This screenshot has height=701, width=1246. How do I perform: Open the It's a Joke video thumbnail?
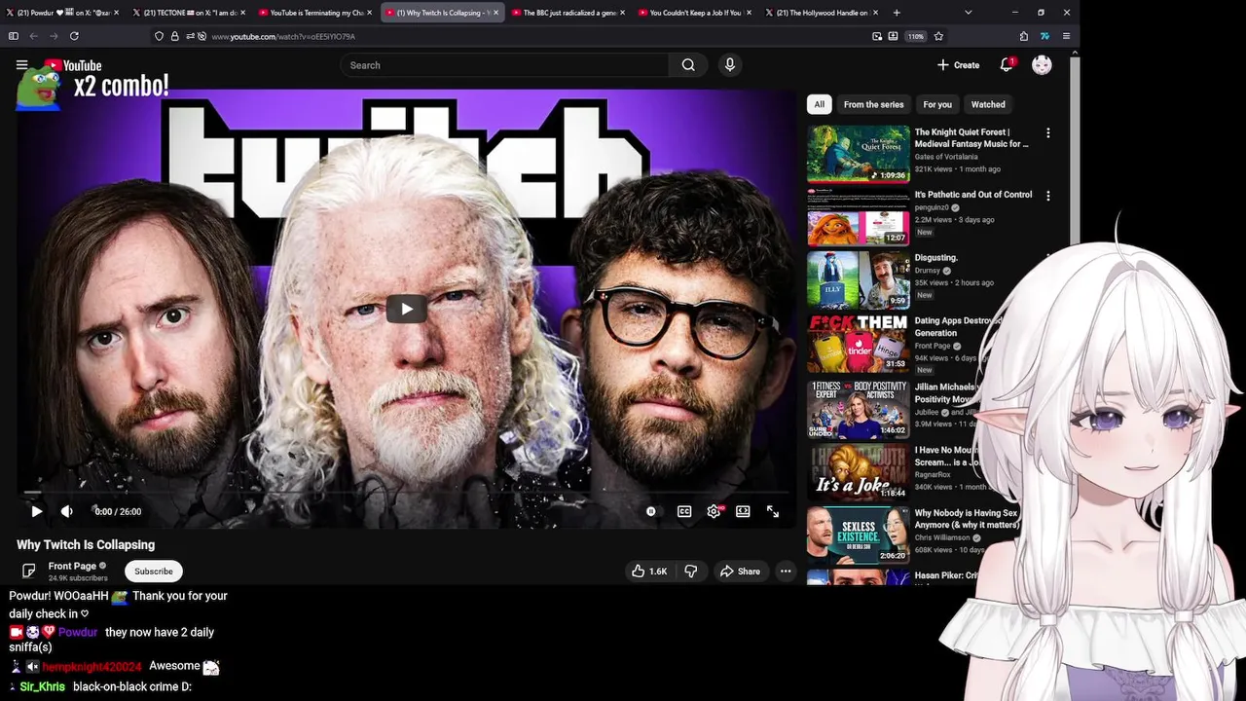(x=858, y=470)
